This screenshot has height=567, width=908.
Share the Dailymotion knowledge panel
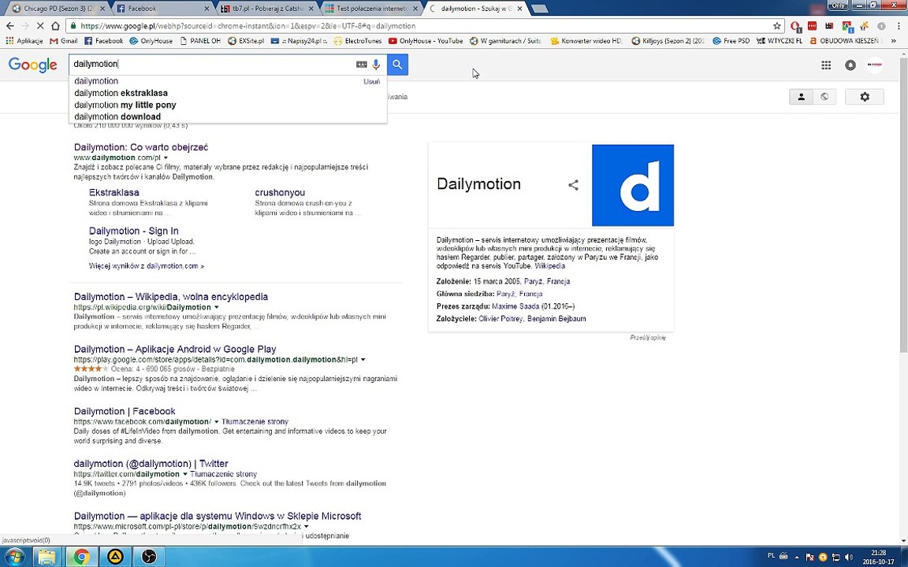(573, 185)
